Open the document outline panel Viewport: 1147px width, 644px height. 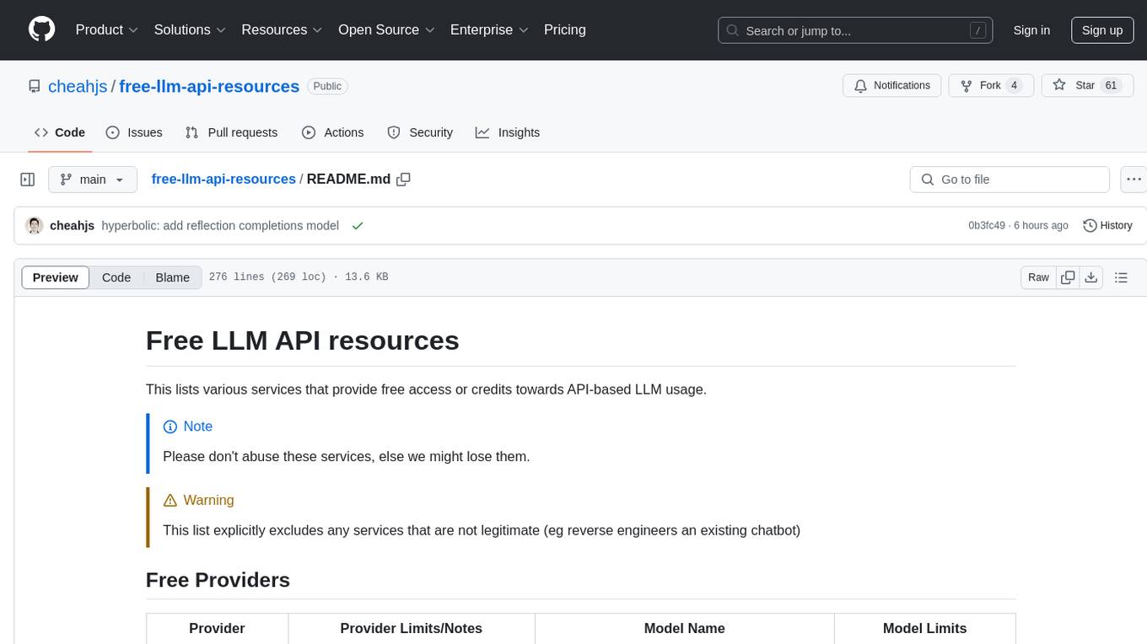pos(1121,277)
